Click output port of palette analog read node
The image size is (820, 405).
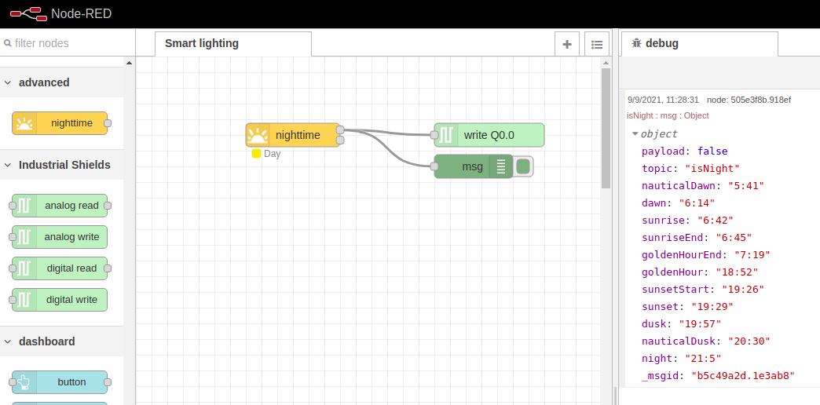point(108,206)
